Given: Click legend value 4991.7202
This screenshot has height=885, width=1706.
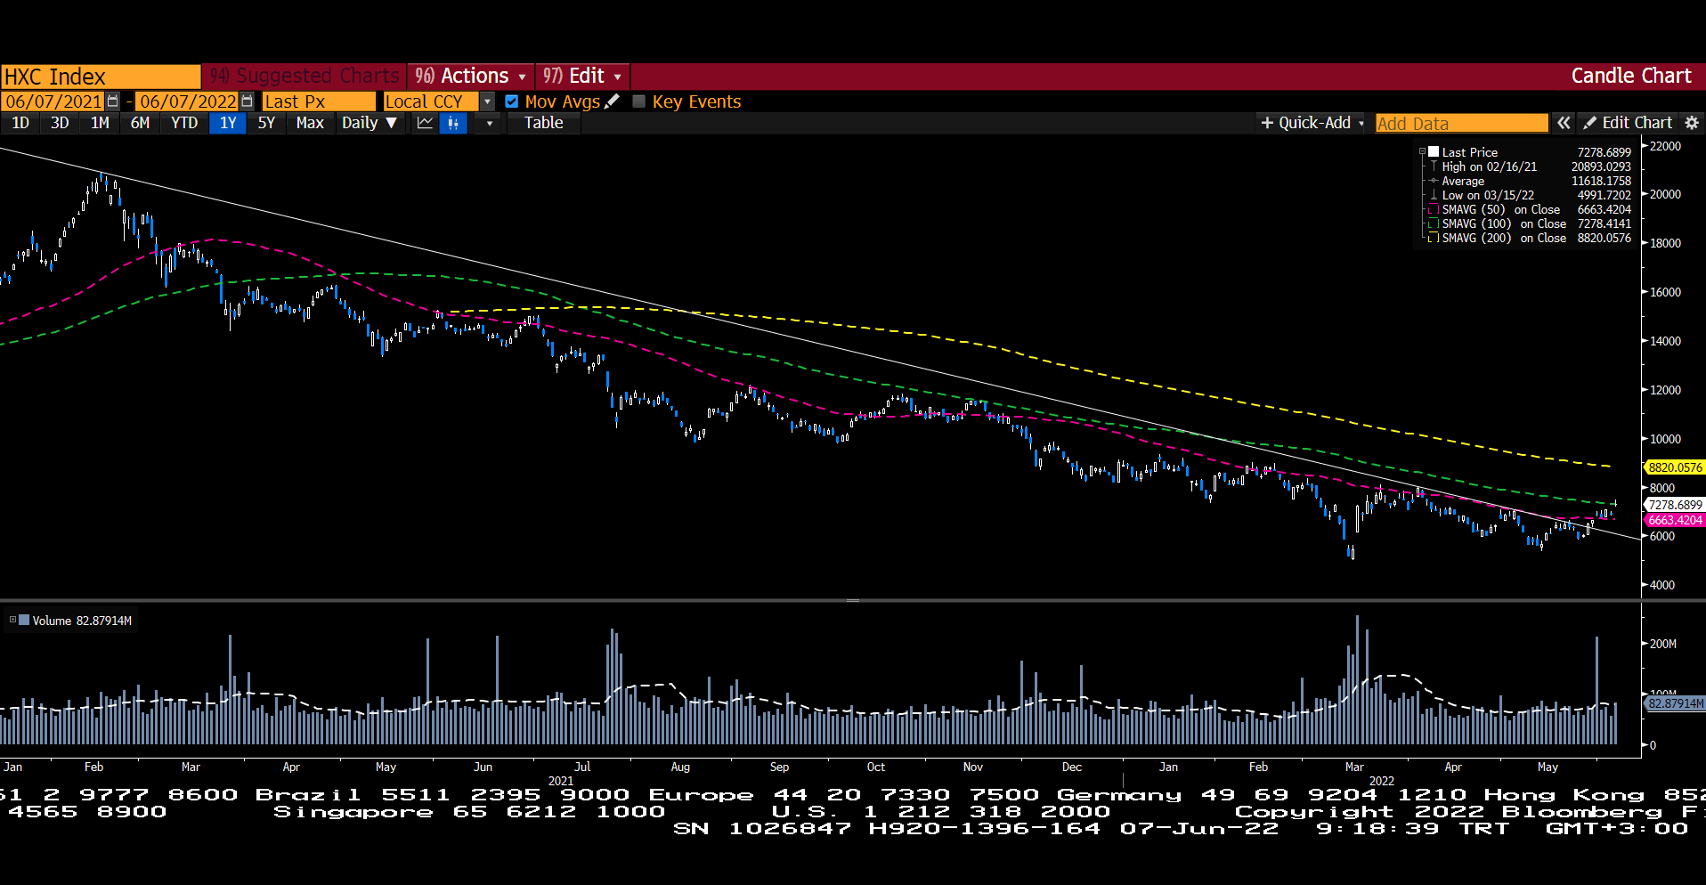Looking at the screenshot, I should click(x=1604, y=195).
